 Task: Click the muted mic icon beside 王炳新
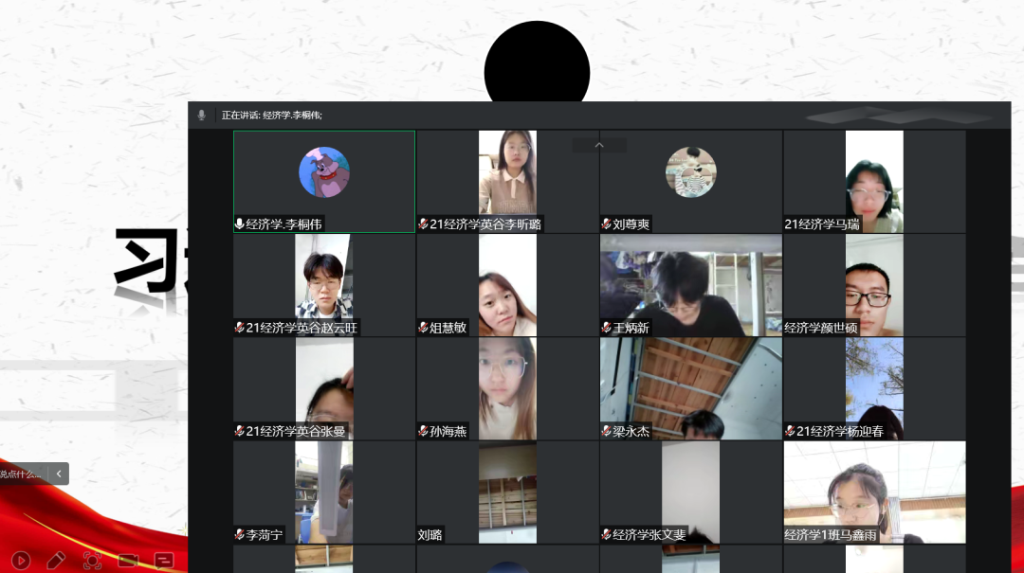click(x=606, y=328)
